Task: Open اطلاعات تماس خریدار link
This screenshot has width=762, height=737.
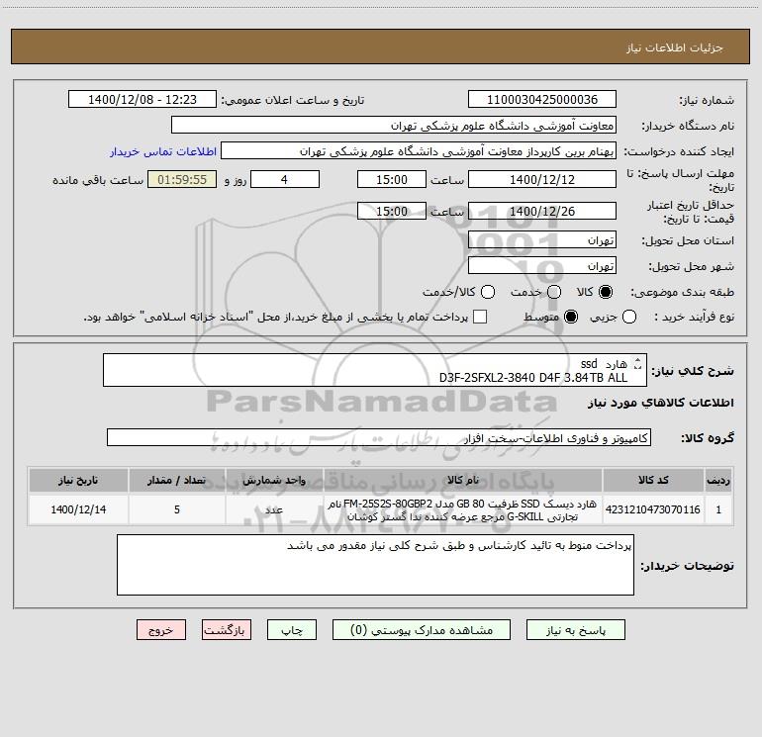Action: [x=163, y=151]
